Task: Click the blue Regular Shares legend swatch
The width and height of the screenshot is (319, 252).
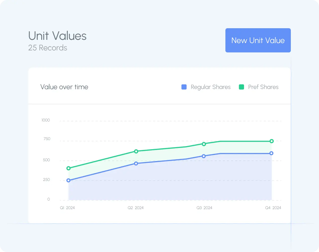Action: [x=184, y=87]
